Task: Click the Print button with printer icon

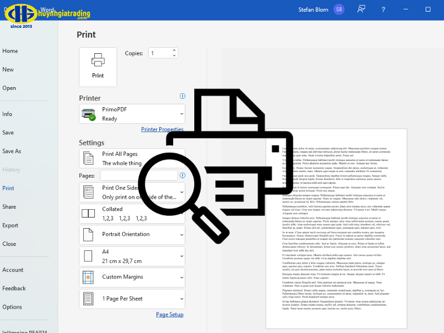Action: [98, 67]
